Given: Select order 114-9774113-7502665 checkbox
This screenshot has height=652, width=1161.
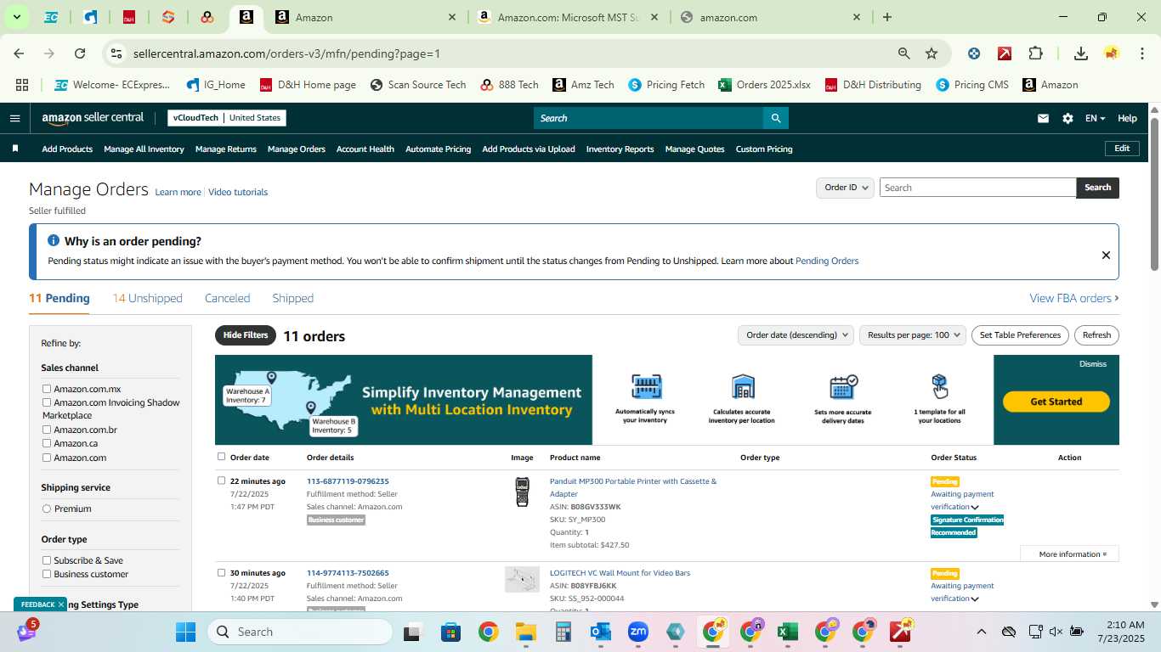Looking at the screenshot, I should point(222,572).
